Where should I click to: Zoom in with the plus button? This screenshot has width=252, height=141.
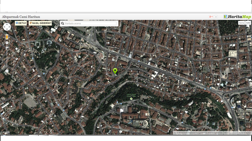pos(7,43)
